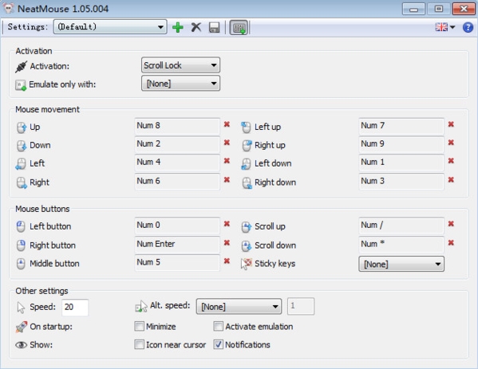
Task: Expand the Activation key dropdown
Action: pos(180,65)
